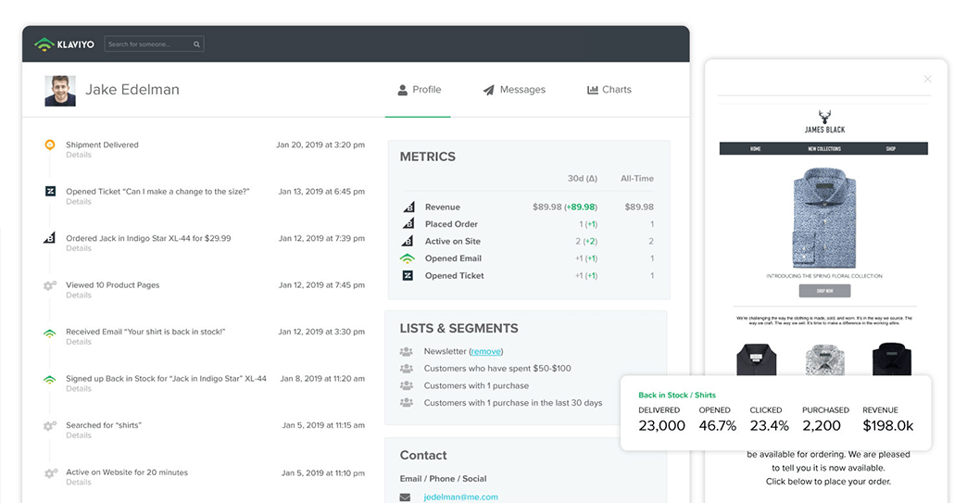
Task: Click the Klaviyo logo in header
Action: (x=64, y=44)
